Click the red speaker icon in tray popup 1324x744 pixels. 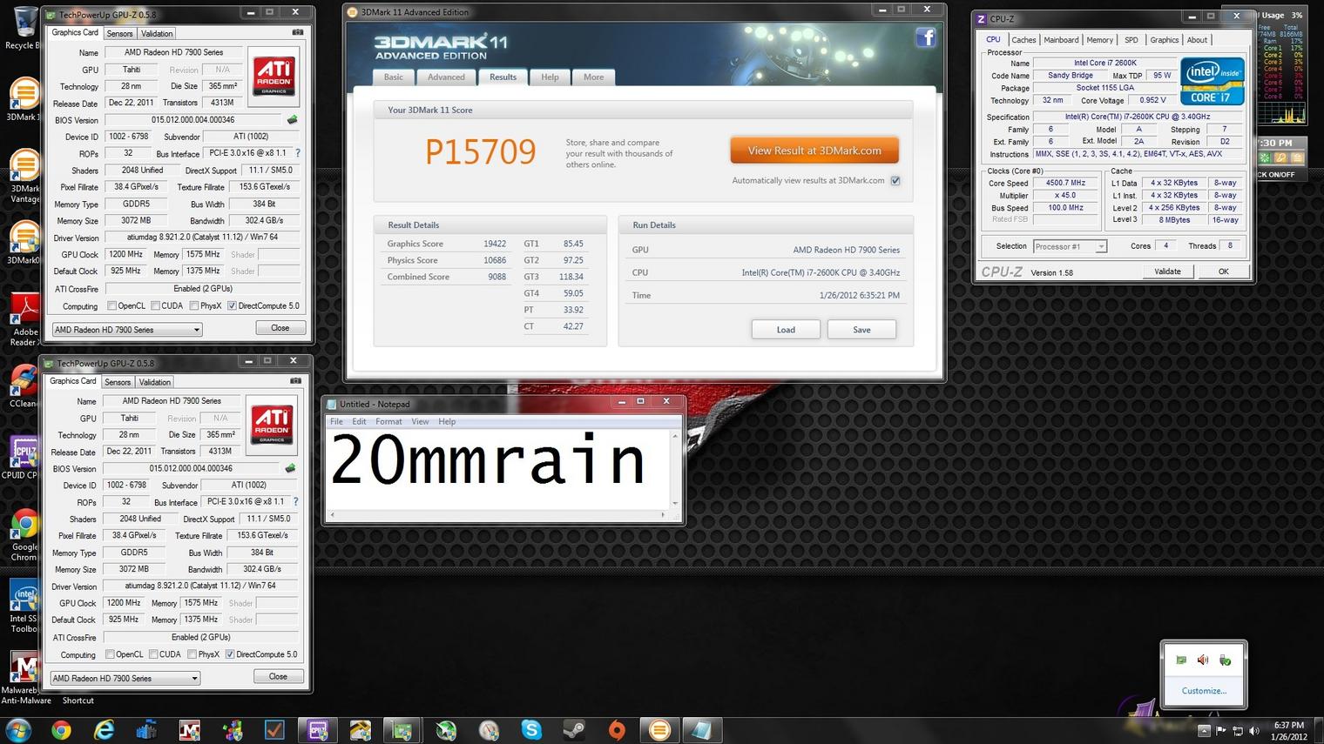1203,660
